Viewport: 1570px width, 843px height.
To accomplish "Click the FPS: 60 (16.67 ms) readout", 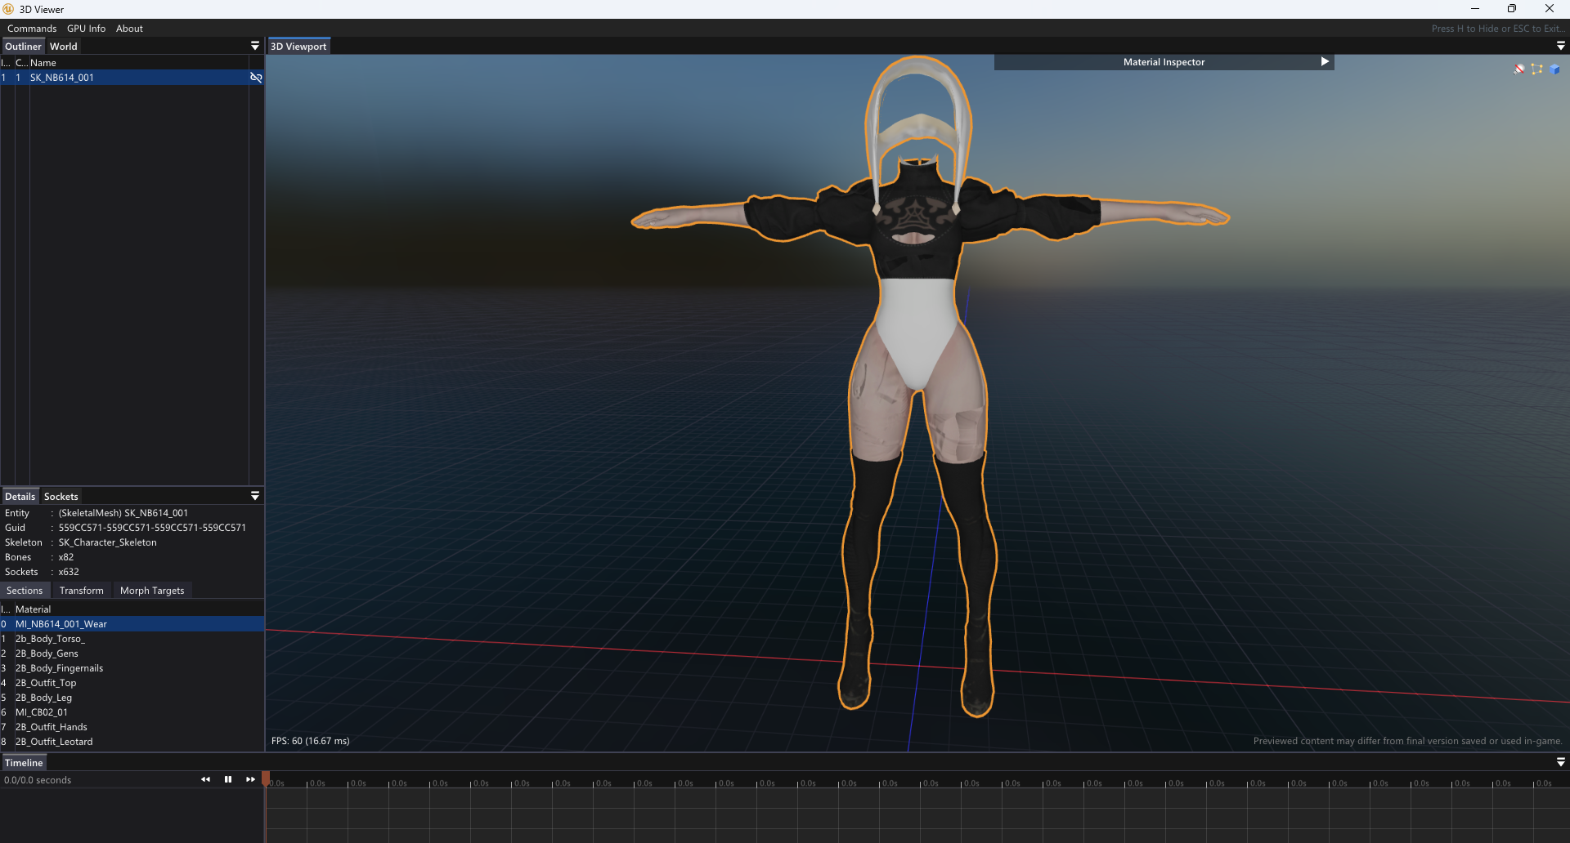I will coord(311,741).
